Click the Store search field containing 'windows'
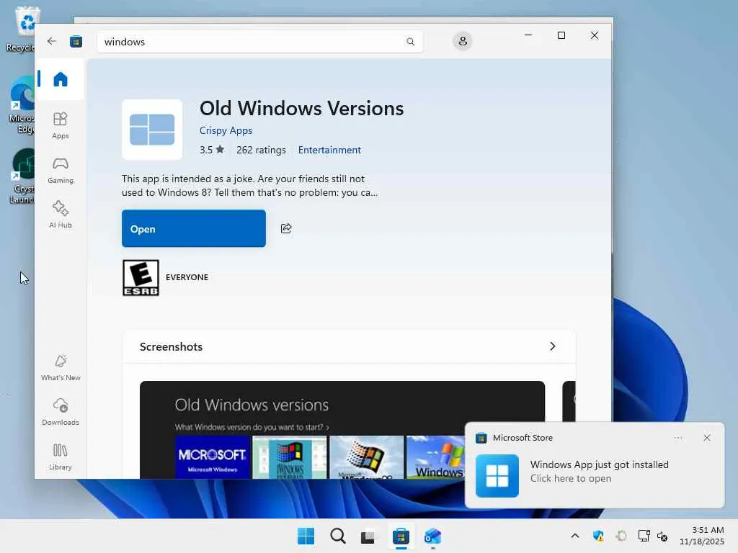This screenshot has height=553, width=738. click(x=259, y=42)
